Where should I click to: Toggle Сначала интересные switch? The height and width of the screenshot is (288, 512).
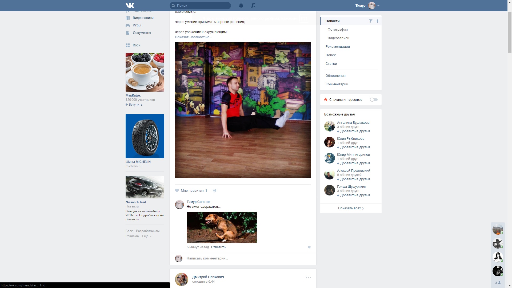pyautogui.click(x=374, y=100)
